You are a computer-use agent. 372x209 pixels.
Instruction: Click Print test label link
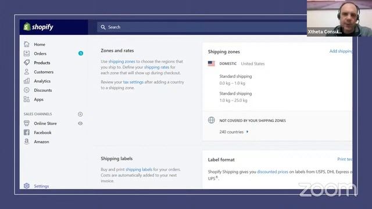point(345,159)
